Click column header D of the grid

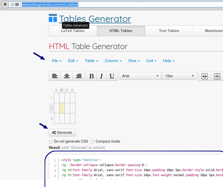point(72,90)
